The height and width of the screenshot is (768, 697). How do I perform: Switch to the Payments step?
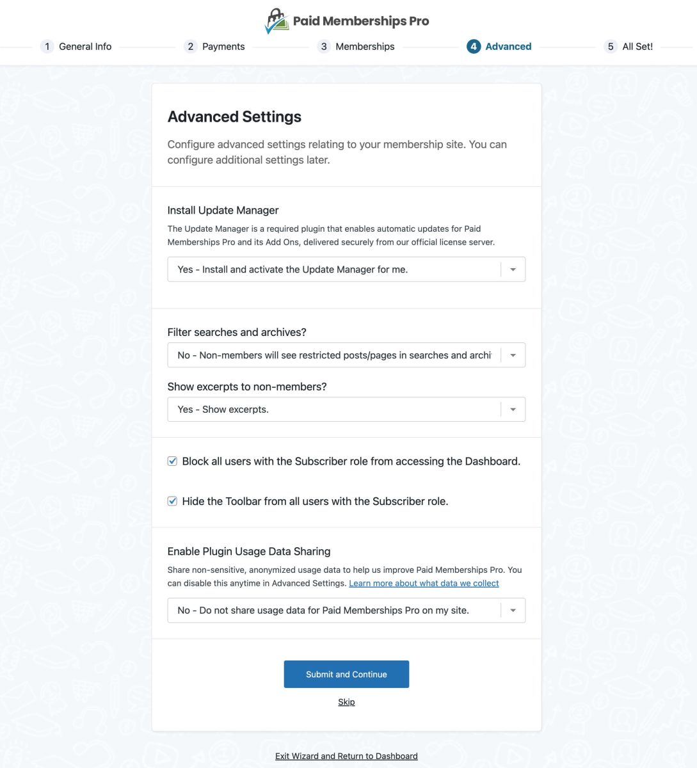[223, 46]
